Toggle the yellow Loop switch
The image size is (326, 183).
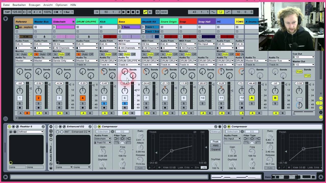pos(221,12)
